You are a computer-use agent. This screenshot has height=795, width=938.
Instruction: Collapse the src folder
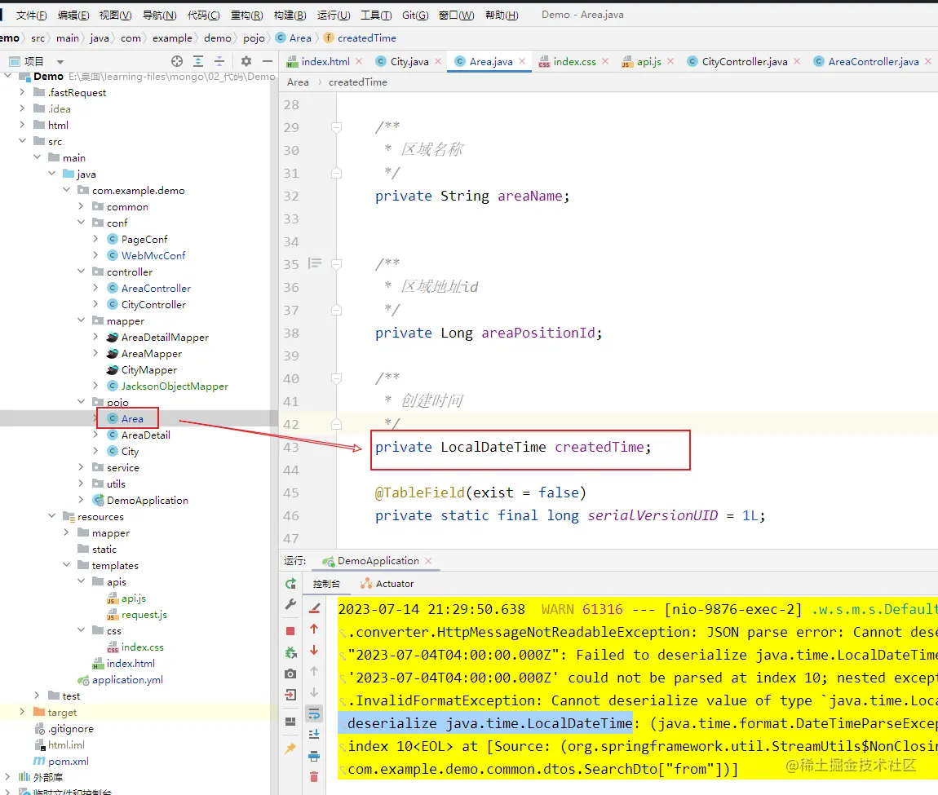(22, 141)
